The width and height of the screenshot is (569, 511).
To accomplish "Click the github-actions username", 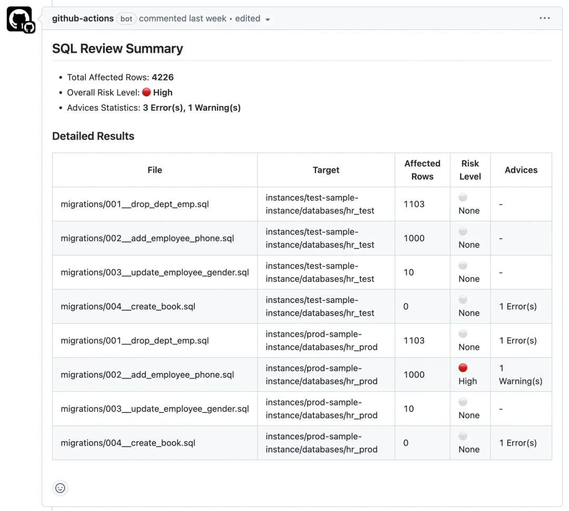I will [x=82, y=18].
